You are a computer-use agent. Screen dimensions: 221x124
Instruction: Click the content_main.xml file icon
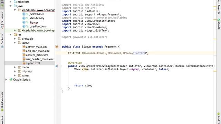pyautogui.click(x=24, y=55)
